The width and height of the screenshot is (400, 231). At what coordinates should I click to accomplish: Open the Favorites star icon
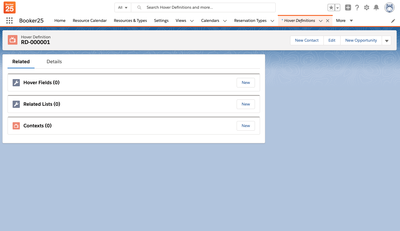pyautogui.click(x=331, y=7)
